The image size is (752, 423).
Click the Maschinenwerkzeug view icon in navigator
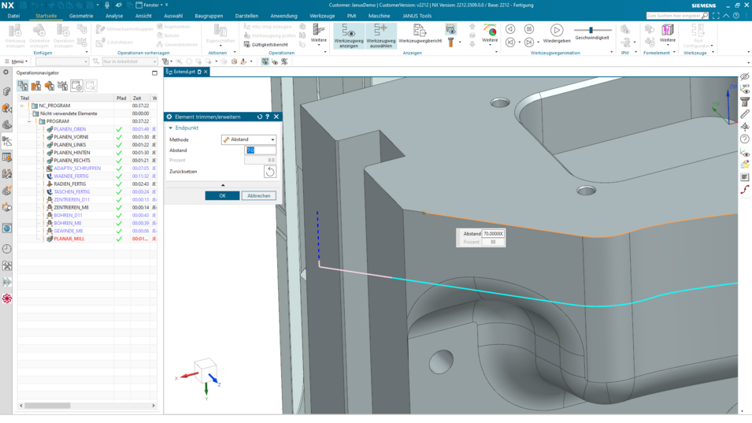coord(36,86)
